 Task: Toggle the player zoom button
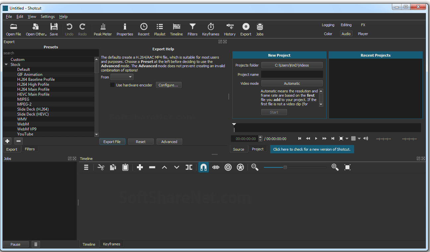click(341, 138)
